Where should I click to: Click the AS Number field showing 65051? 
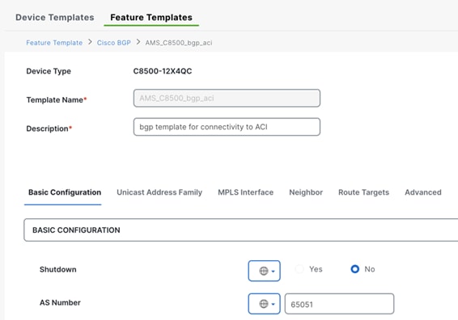[339, 304]
